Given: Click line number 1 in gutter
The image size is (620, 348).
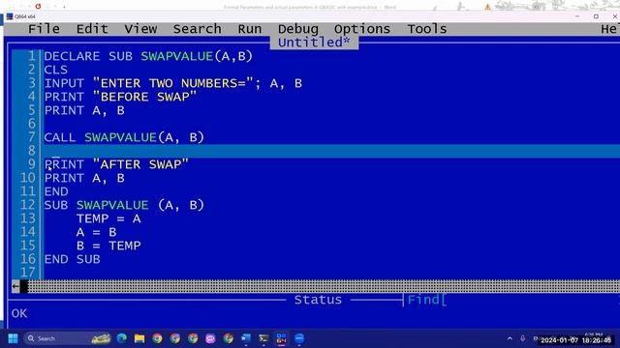Looking at the screenshot, I should tap(32, 56).
